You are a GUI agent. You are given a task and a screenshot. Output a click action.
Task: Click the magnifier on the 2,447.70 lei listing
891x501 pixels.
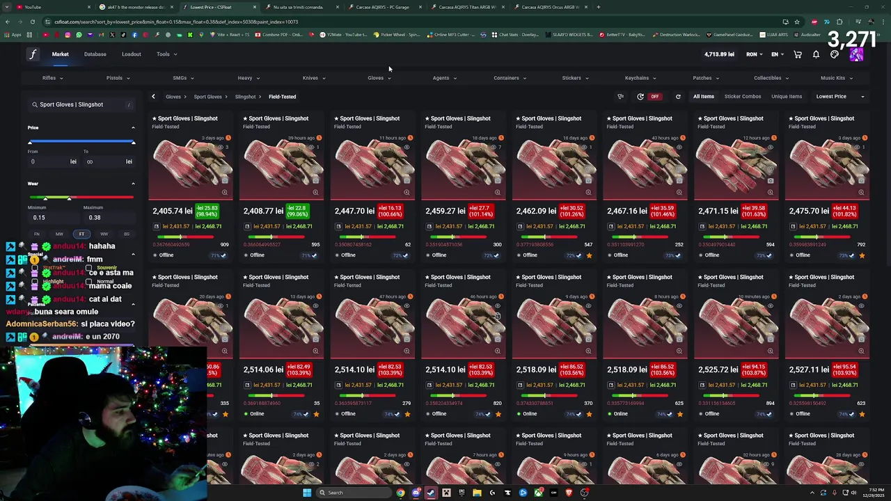pyautogui.click(x=407, y=192)
